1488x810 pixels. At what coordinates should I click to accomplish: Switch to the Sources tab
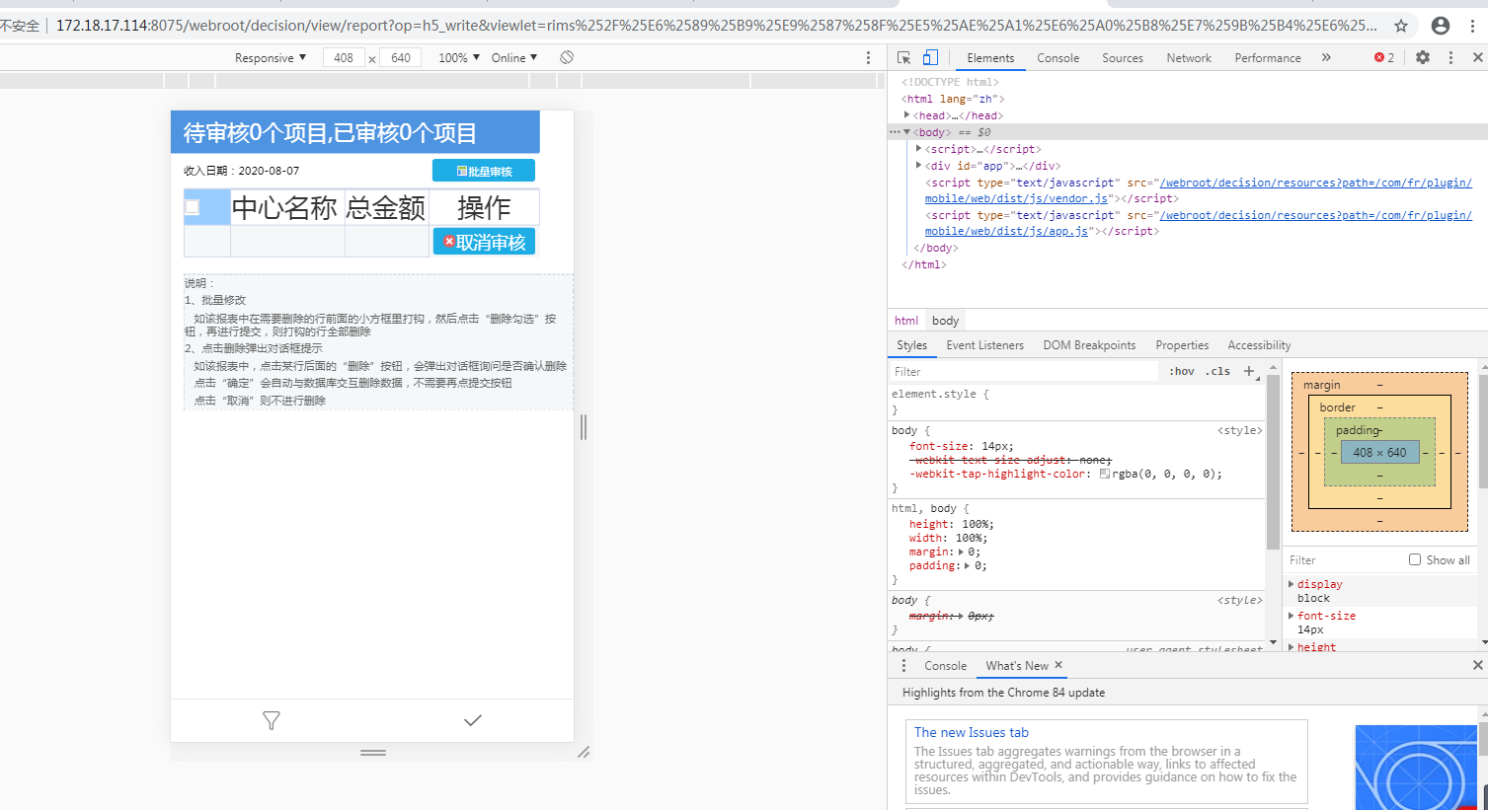pos(1123,58)
